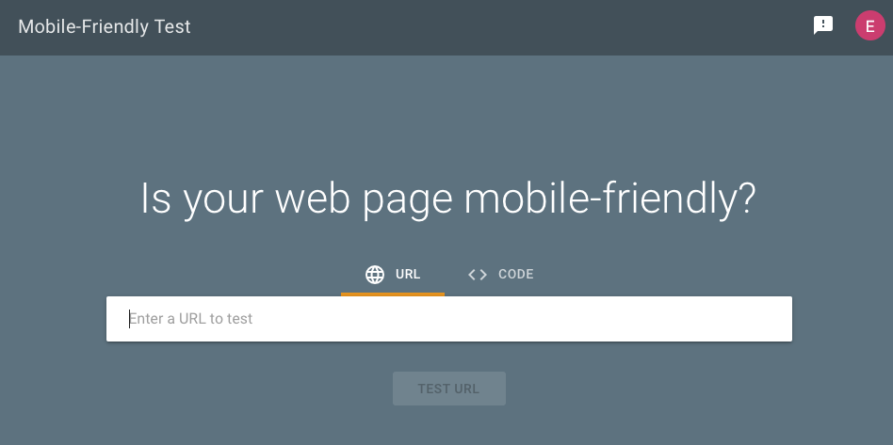Image resolution: width=893 pixels, height=445 pixels.
Task: Click the word Test in the app title
Action: 172,26
